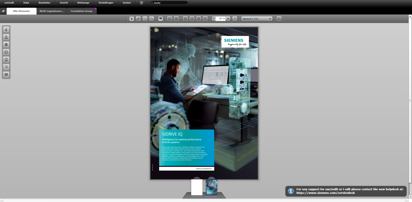Open the structure hierarchy panel icon
The image size is (412, 202).
tap(6, 37)
